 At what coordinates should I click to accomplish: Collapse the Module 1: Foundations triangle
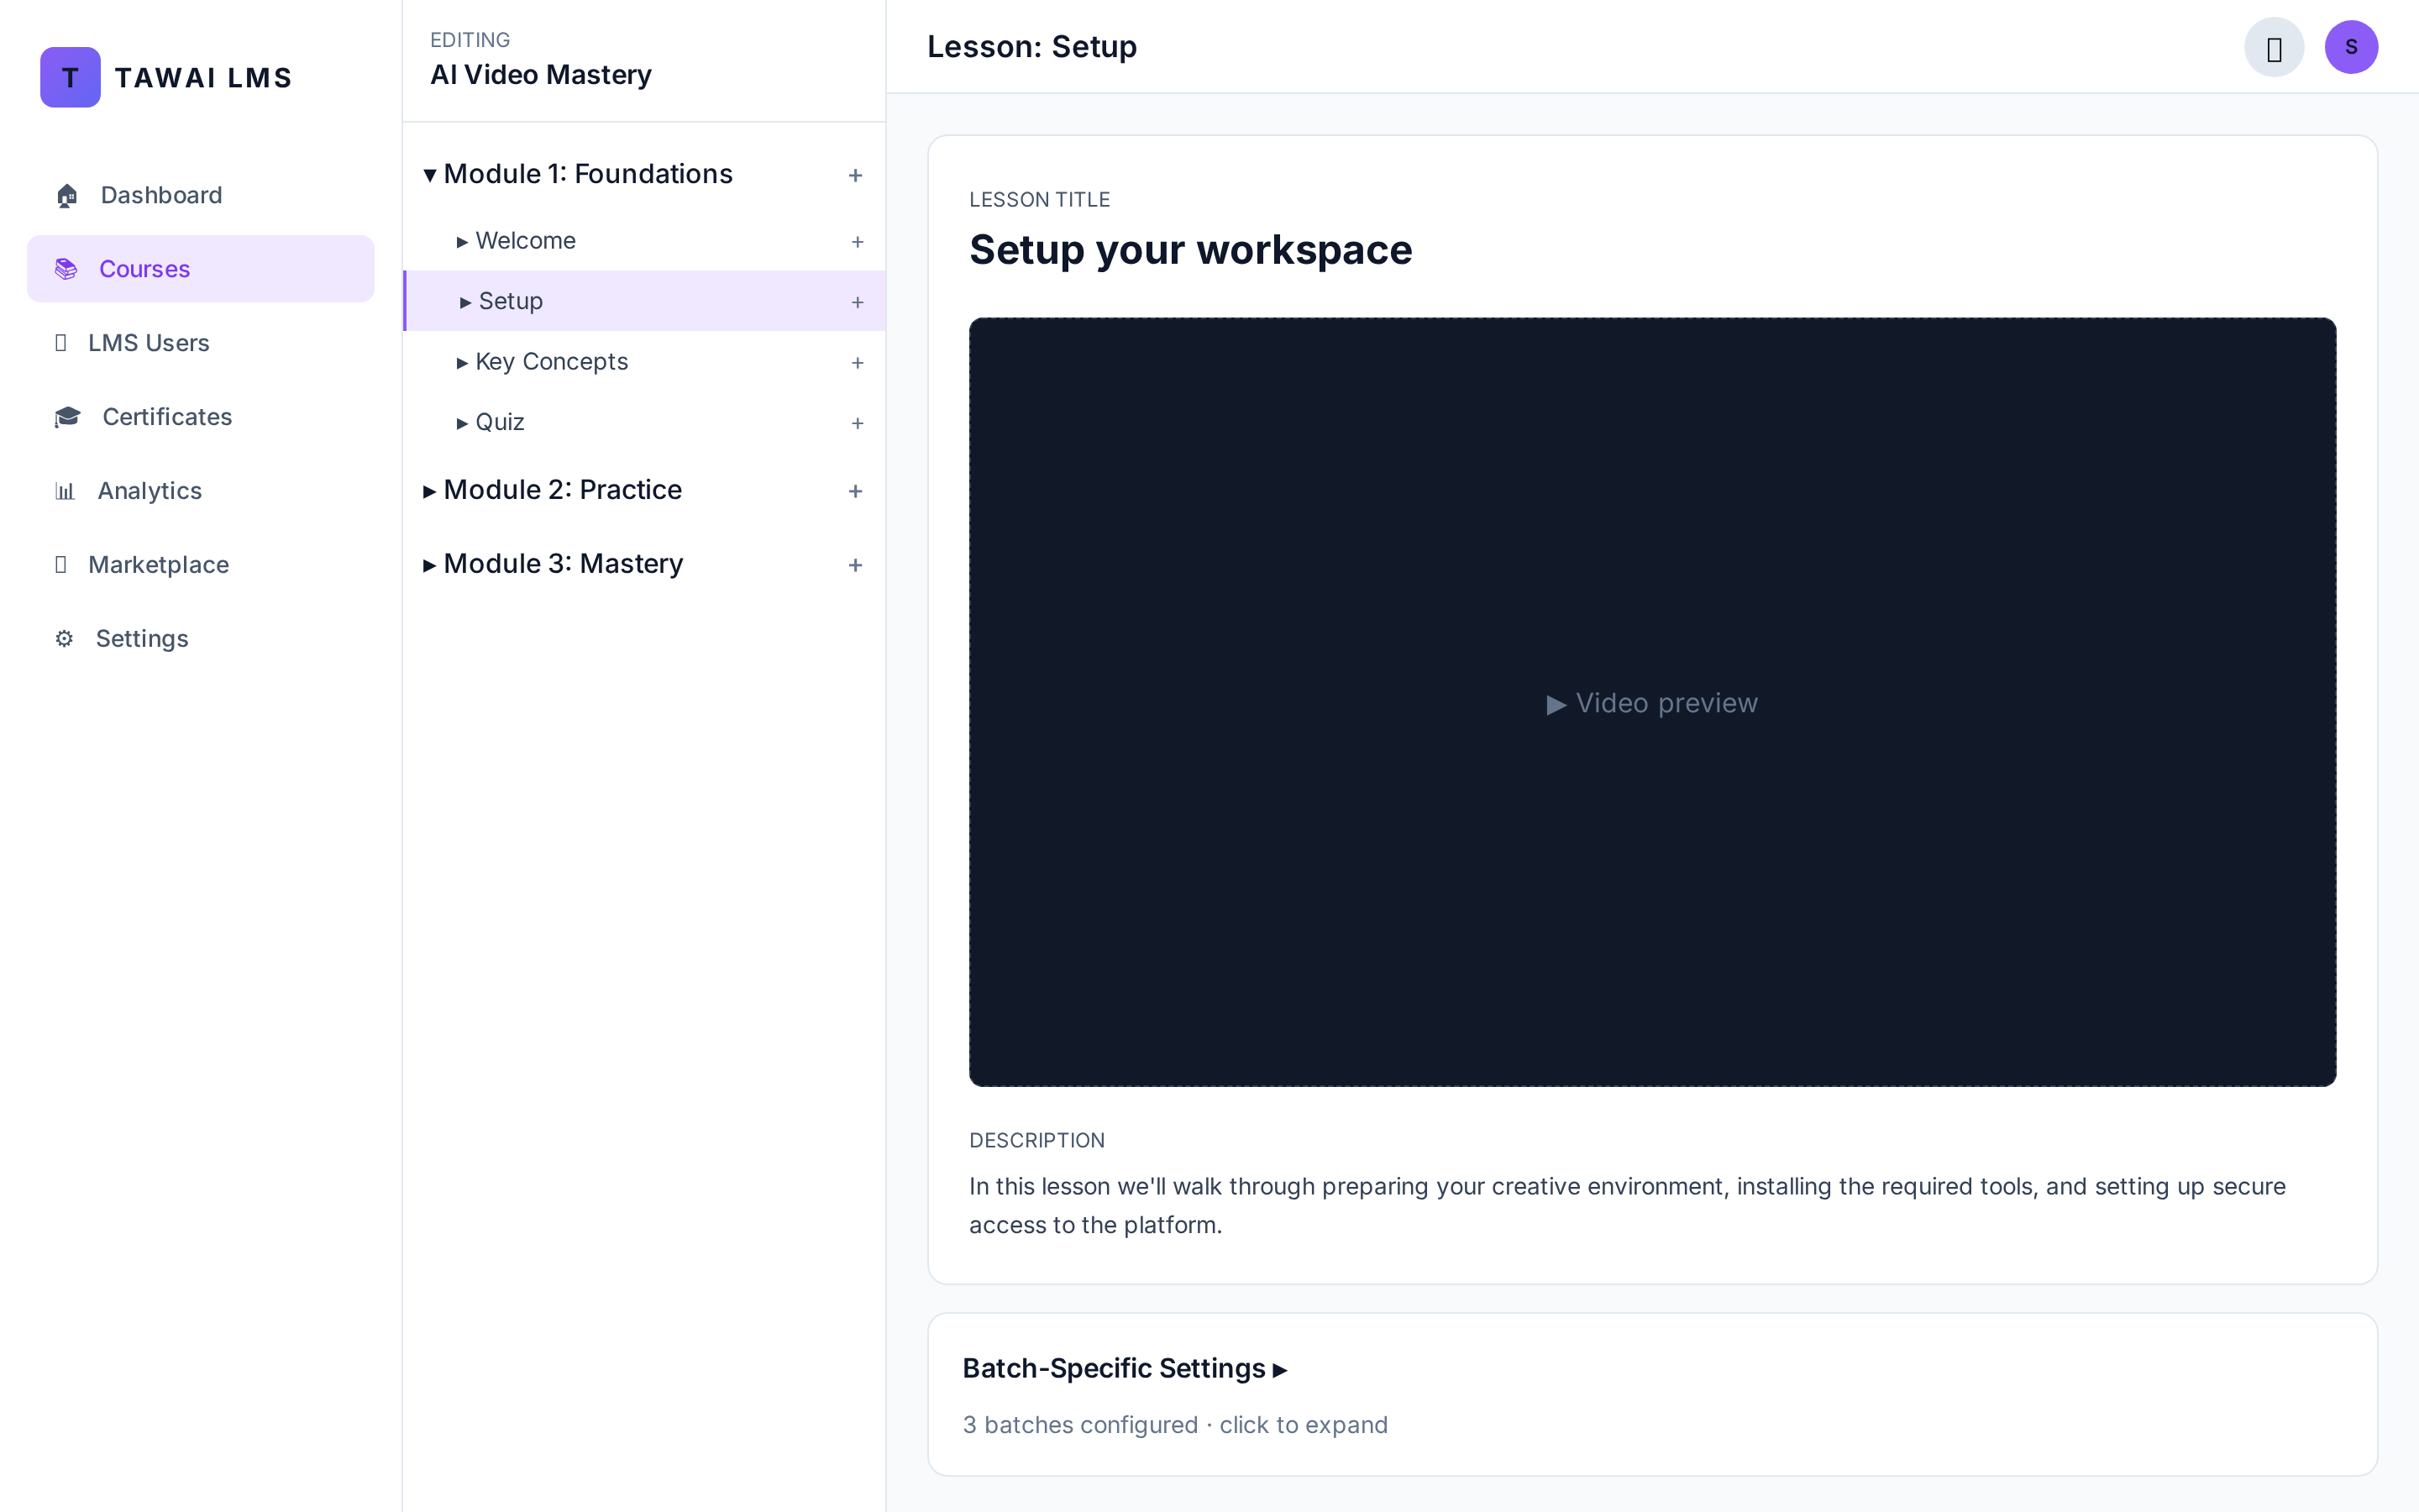coord(430,176)
